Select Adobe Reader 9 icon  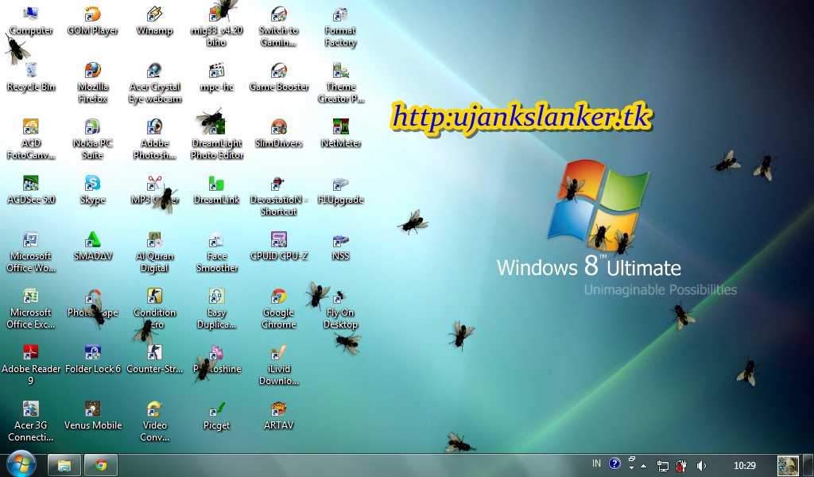31,365
